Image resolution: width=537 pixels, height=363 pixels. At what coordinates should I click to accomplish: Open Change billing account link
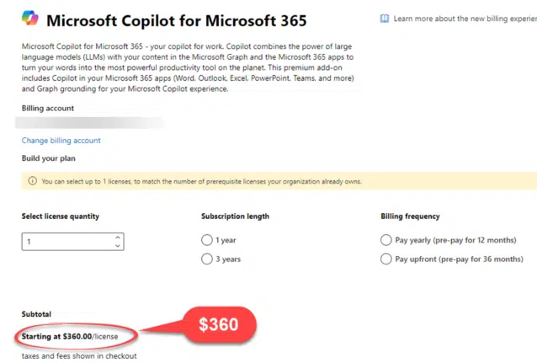click(61, 141)
